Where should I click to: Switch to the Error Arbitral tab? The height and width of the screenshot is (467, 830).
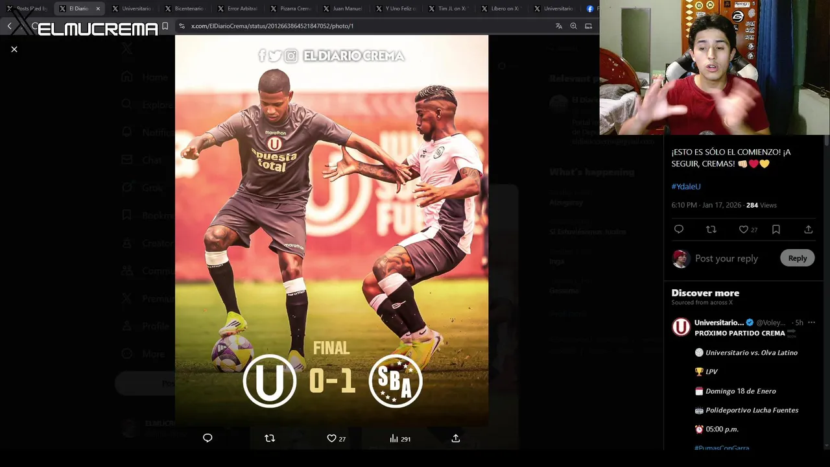(x=237, y=8)
